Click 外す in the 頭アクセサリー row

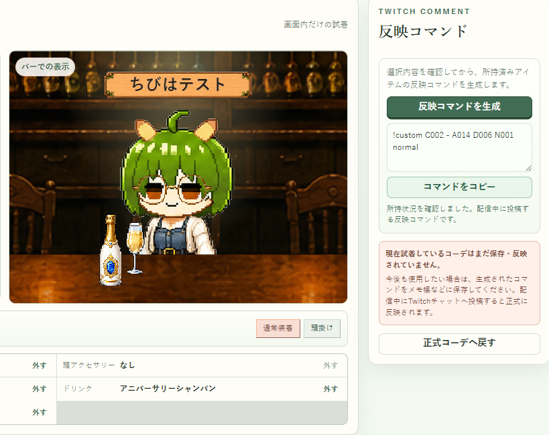(330, 365)
